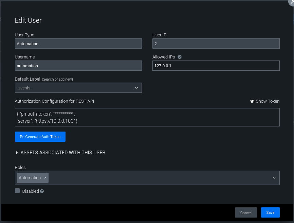Click the Allowed IPs input field
The width and height of the screenshot is (294, 223).
pos(216,66)
